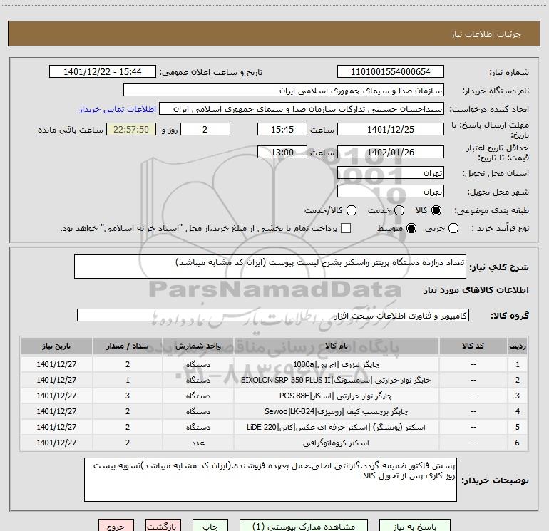Viewport: 549px width, 531px height.
Task: Click the شهر محل تحویل field تهران
Action: pyautogui.click(x=391, y=191)
